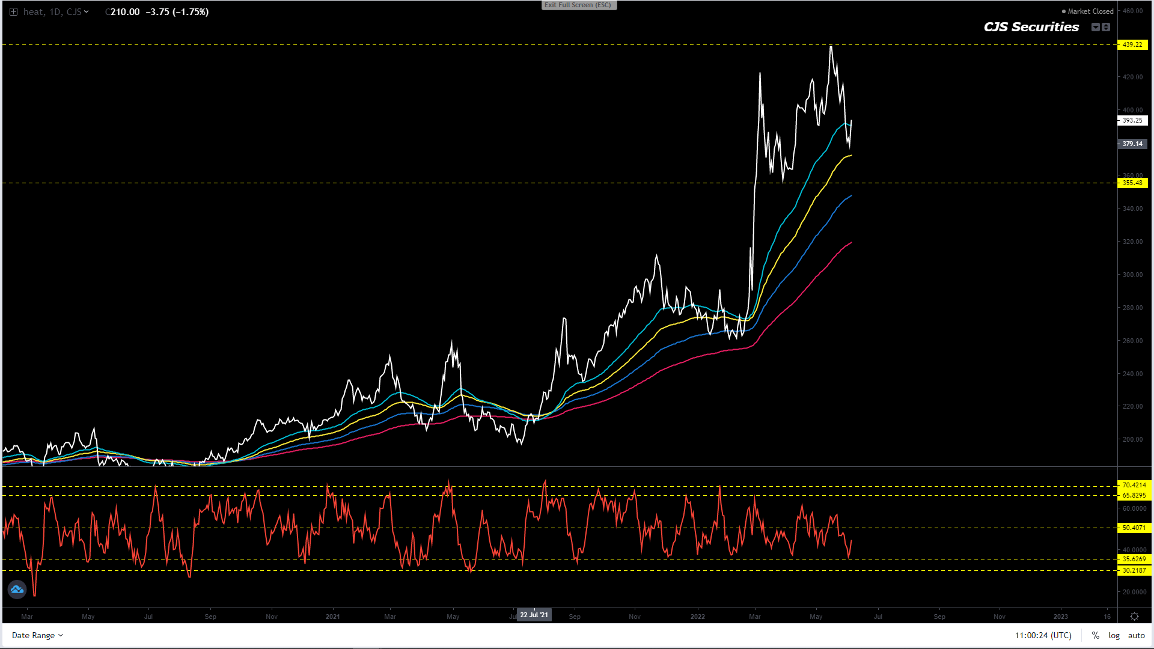This screenshot has height=649, width=1154.
Task: Click the blue cloud logo icon
Action: point(17,590)
